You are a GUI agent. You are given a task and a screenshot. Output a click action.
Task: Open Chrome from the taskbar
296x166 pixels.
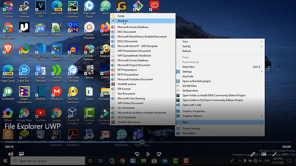click(122, 161)
